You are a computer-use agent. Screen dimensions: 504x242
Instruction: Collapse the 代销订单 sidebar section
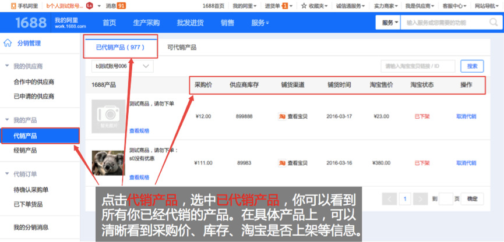7,174
